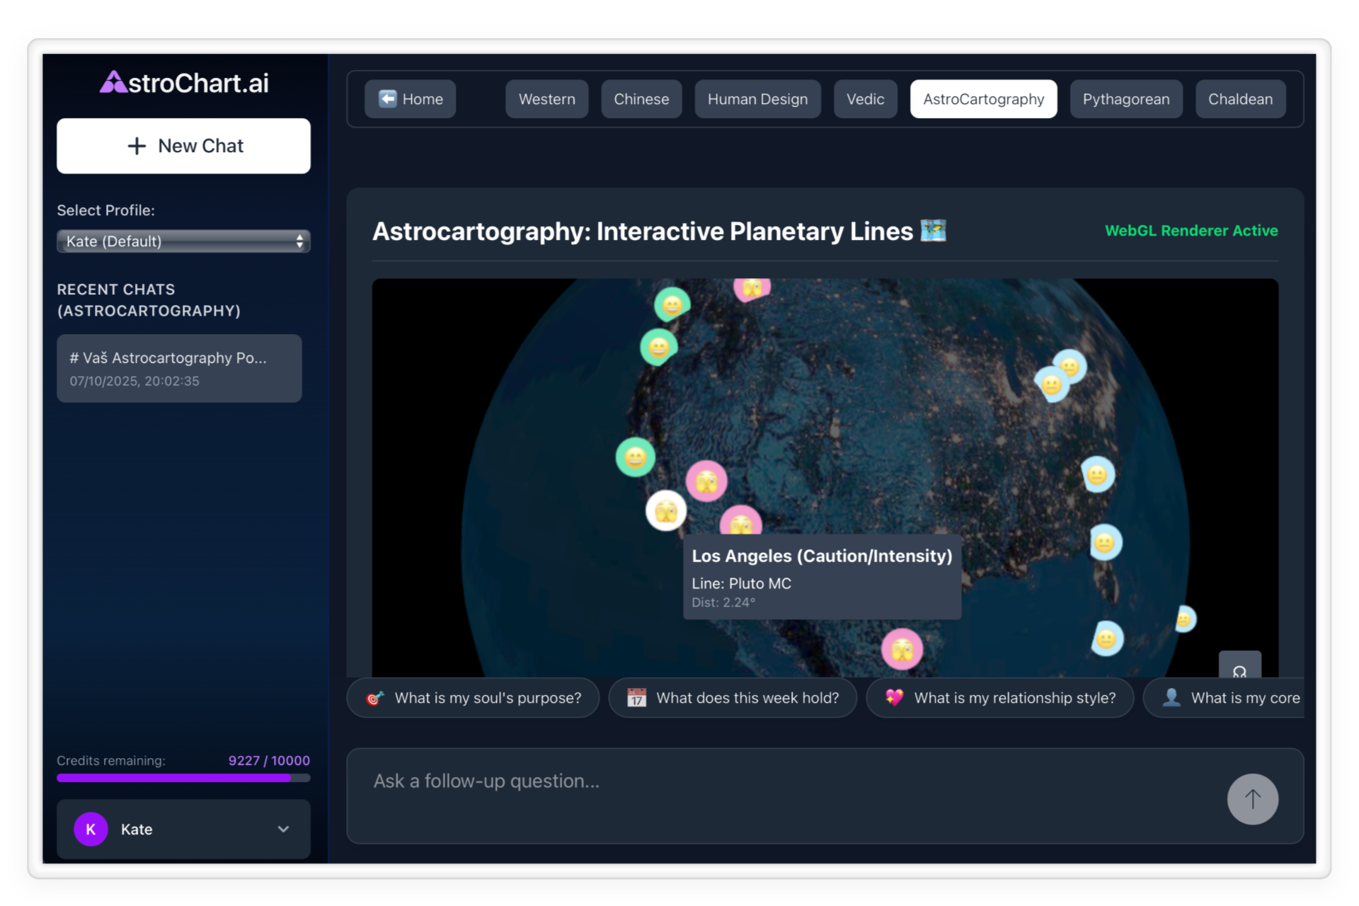
Task: Expand the Kate account menu chevron
Action: click(x=283, y=829)
